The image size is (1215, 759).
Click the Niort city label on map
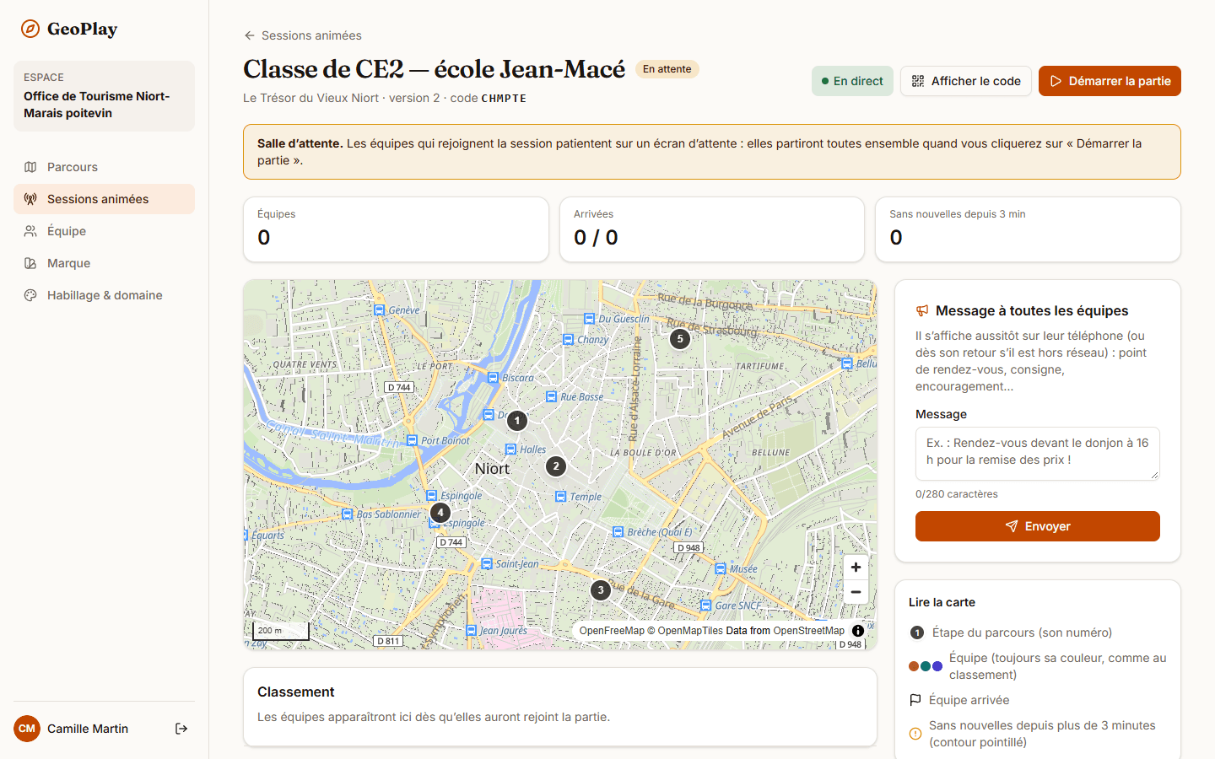[492, 469]
